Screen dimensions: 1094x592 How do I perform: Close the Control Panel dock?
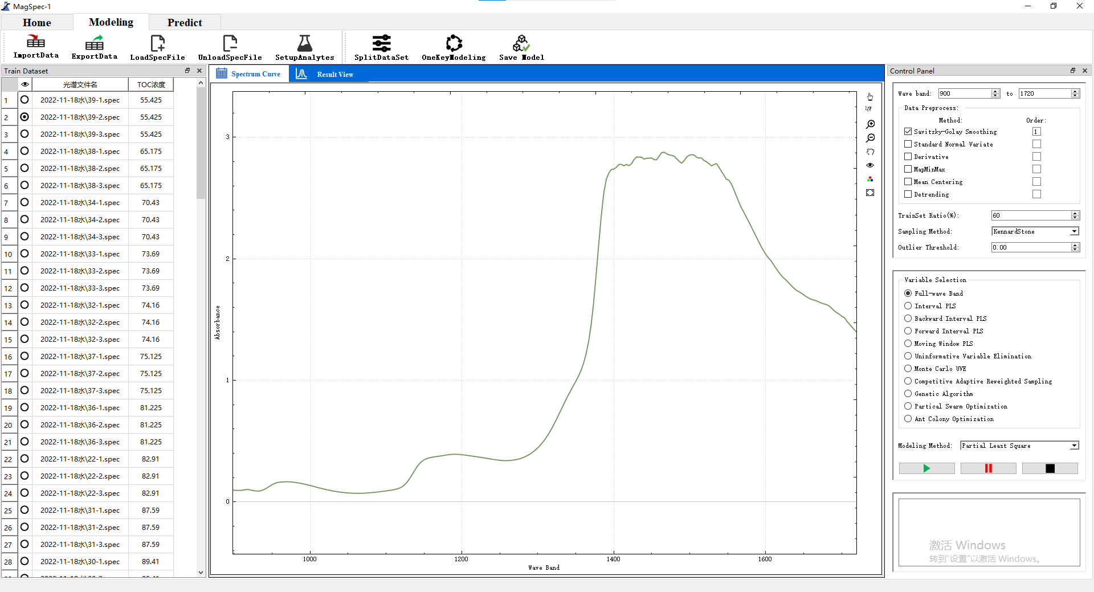coord(1085,71)
